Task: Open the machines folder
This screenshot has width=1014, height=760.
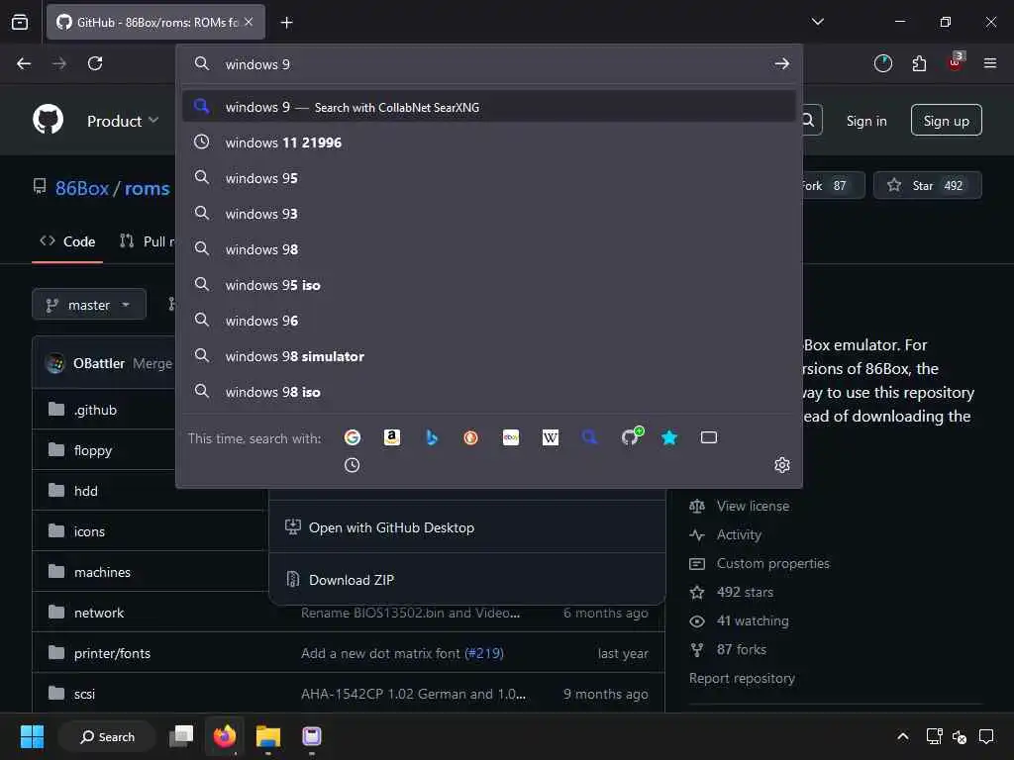Action: pos(102,572)
